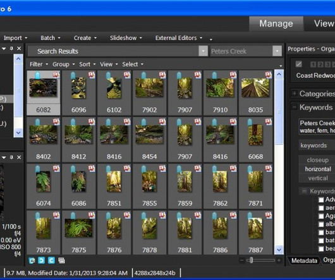Click the database overlay icon on thumbnail 7871
Viewport: 335px width, 280px height.
tap(269, 168)
